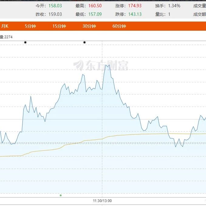
Task: Click the 换手 rate 1.34%
Action: pyautogui.click(x=174, y=6)
